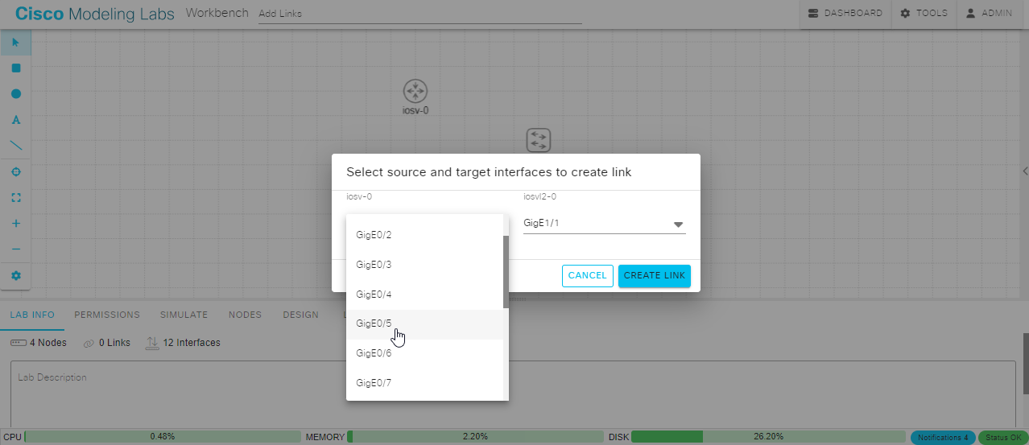Image resolution: width=1029 pixels, height=445 pixels.
Task: Click the switch node icon on canvas
Action: (538, 140)
